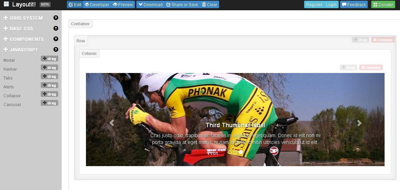The width and height of the screenshot is (400, 190).
Task: Click the drag handle for Navbar
Action: point(50,68)
